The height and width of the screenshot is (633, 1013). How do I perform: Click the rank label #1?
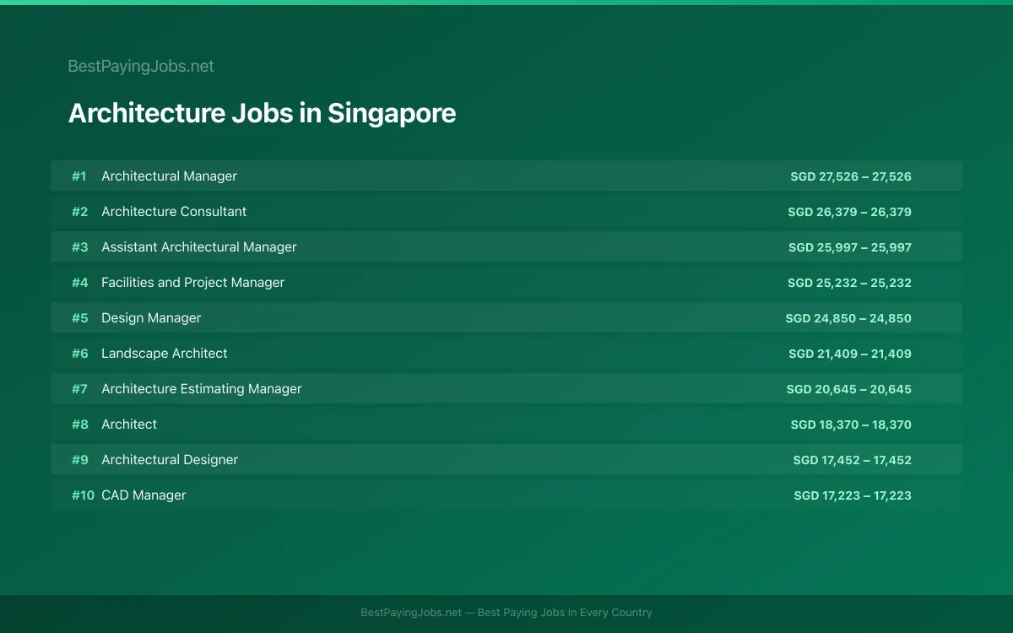click(79, 176)
